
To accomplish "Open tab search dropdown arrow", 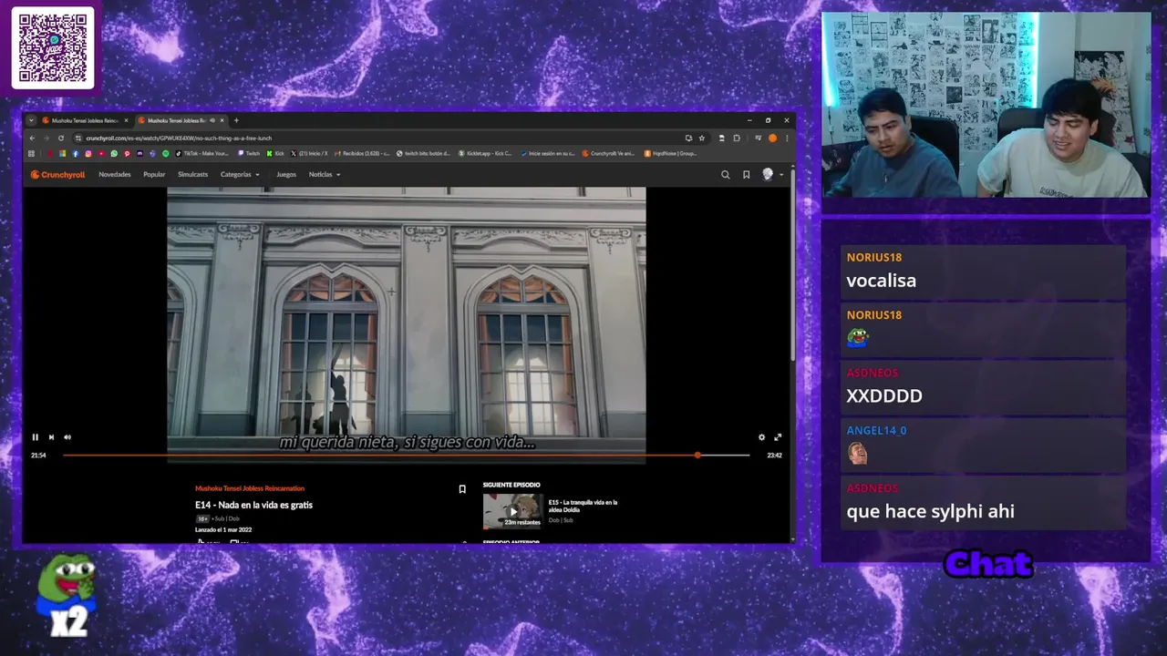I will (31, 120).
